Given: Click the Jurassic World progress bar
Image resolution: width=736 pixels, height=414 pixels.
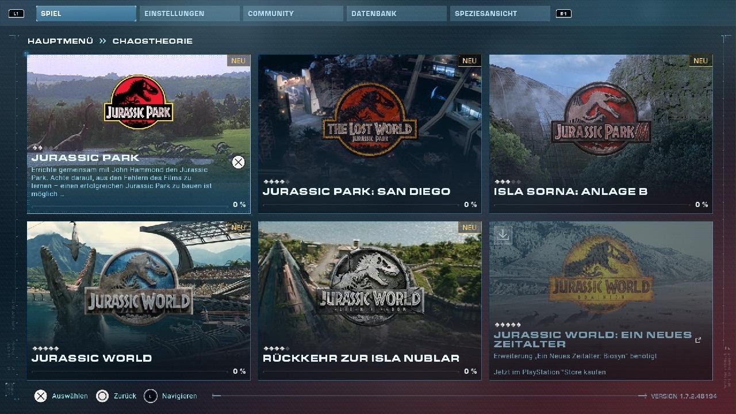Looking at the screenshot, I should pyautogui.click(x=130, y=372).
